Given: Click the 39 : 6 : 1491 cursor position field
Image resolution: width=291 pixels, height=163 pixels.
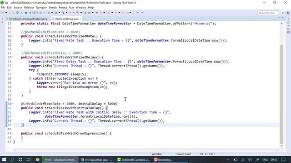Looking at the screenshot, I should click(207, 154).
